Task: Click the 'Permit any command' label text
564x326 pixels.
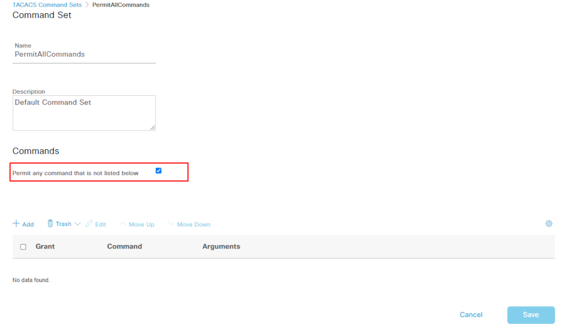Action: click(75, 173)
